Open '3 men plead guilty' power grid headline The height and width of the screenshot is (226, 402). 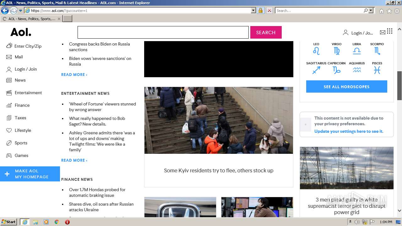(x=347, y=206)
